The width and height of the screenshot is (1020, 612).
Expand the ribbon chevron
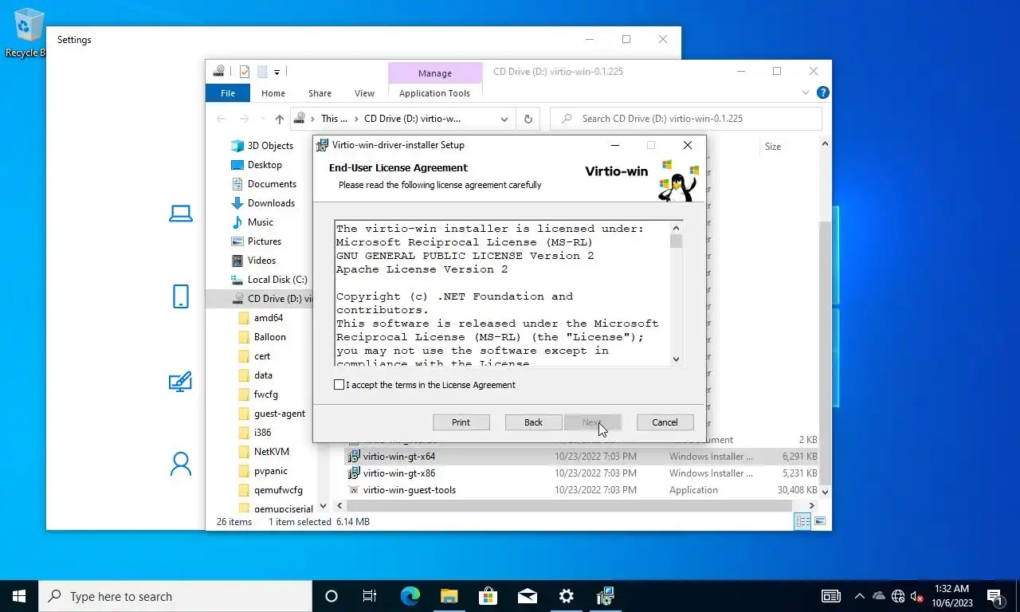click(806, 93)
